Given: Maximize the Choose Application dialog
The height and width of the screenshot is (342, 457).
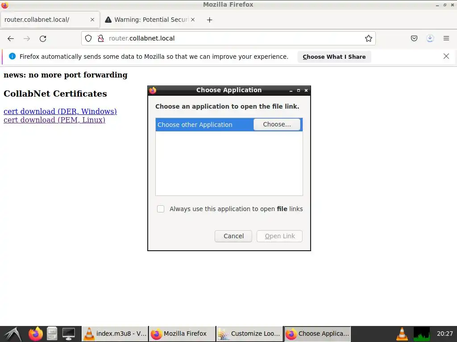Looking at the screenshot, I should pyautogui.click(x=299, y=90).
